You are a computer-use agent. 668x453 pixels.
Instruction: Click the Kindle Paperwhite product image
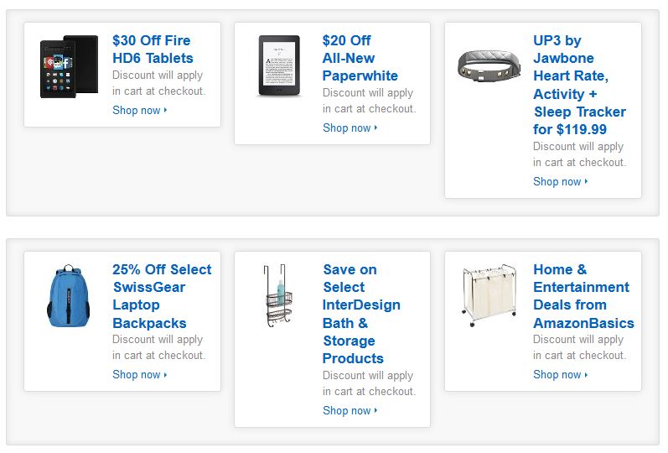279,67
